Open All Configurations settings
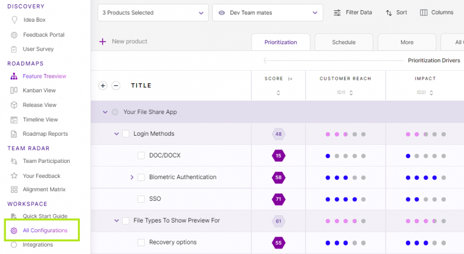 [45, 230]
